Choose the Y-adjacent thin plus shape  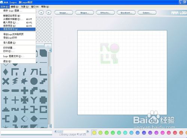point(15,100)
